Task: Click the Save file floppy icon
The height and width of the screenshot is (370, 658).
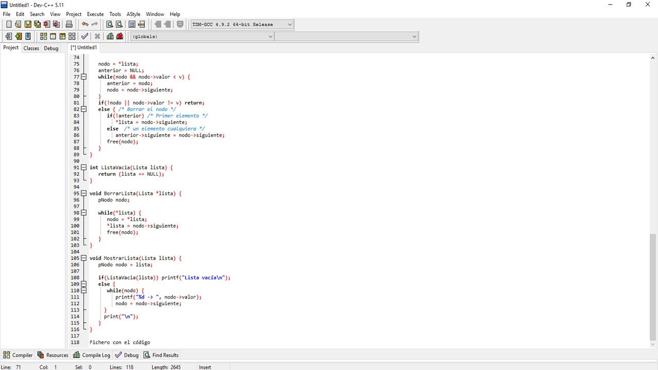Action: pos(28,24)
